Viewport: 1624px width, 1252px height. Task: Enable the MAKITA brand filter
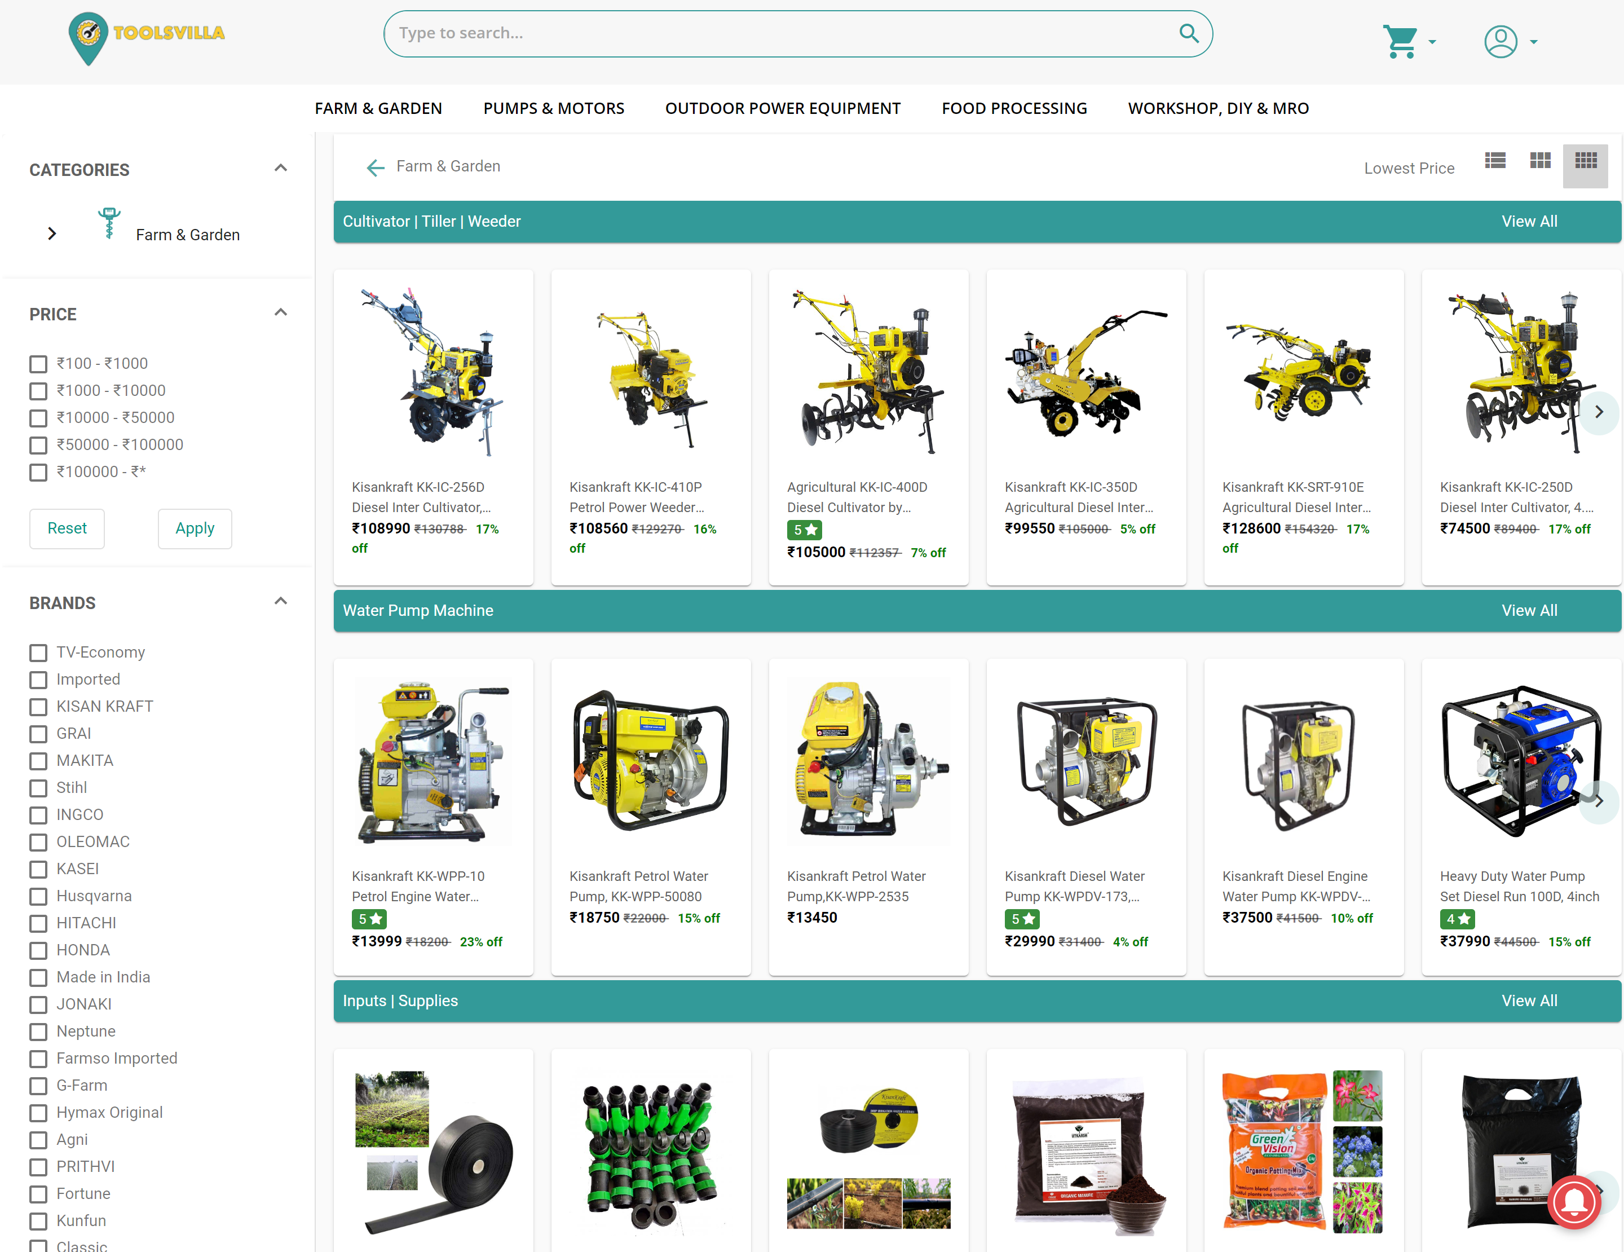click(x=38, y=761)
